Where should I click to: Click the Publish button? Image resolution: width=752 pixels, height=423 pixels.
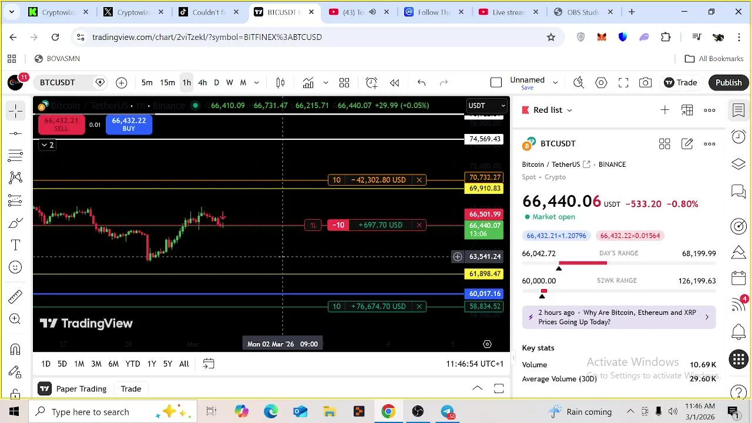tap(728, 83)
